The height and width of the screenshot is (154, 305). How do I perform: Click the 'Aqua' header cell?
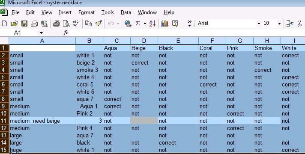[117, 48]
